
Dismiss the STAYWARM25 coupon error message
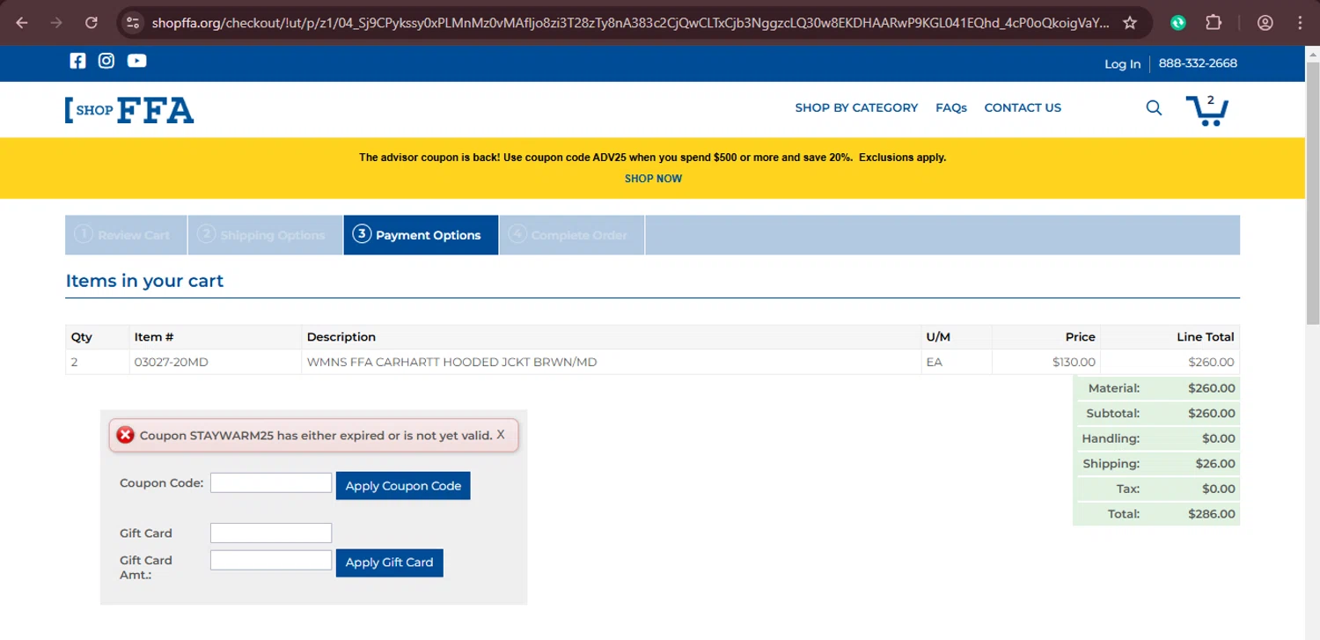[501, 434]
